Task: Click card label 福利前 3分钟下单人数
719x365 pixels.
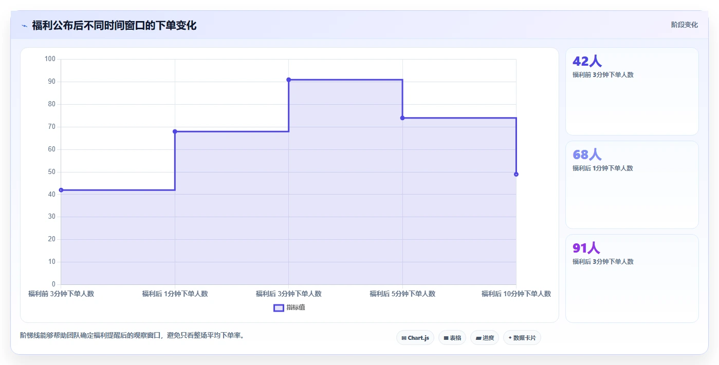Action: pyautogui.click(x=603, y=75)
